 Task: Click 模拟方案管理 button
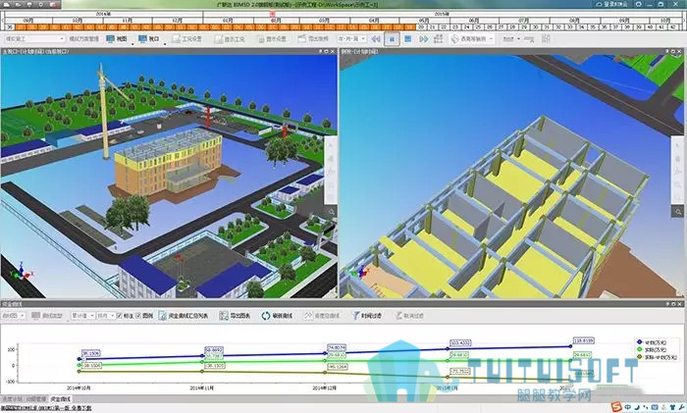pos(84,39)
